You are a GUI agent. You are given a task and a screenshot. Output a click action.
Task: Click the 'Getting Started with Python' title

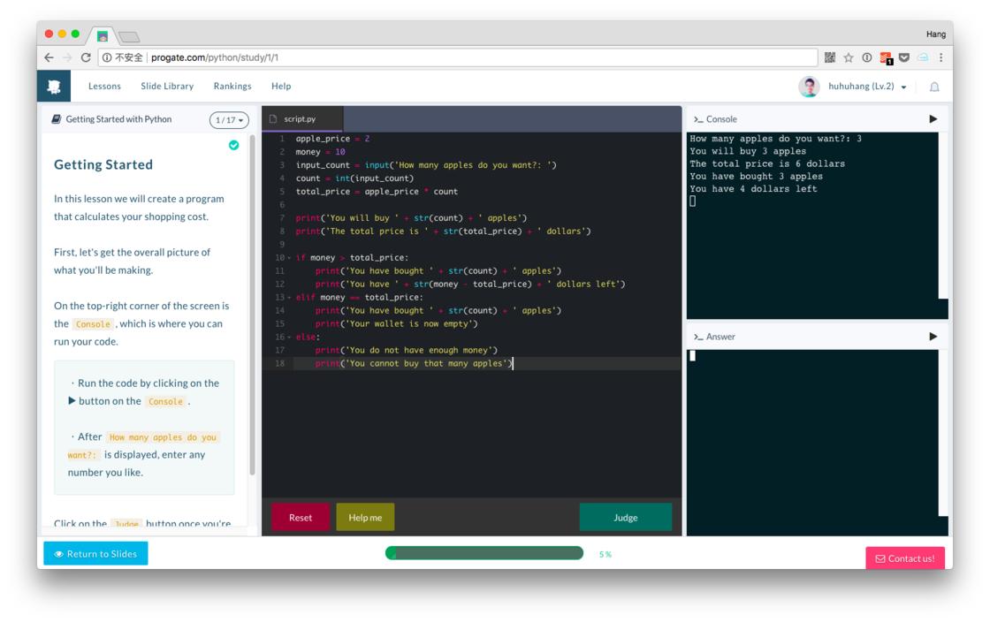[118, 119]
